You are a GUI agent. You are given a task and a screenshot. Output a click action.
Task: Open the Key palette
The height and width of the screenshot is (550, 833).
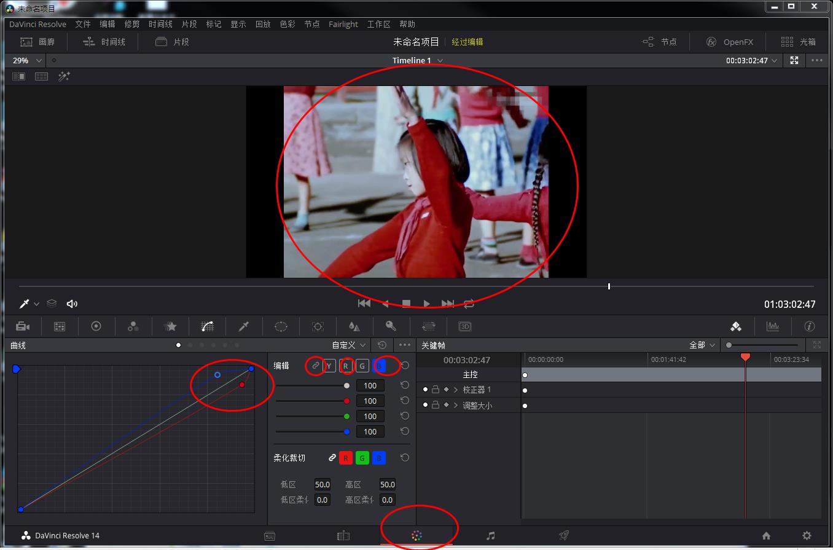[391, 326]
